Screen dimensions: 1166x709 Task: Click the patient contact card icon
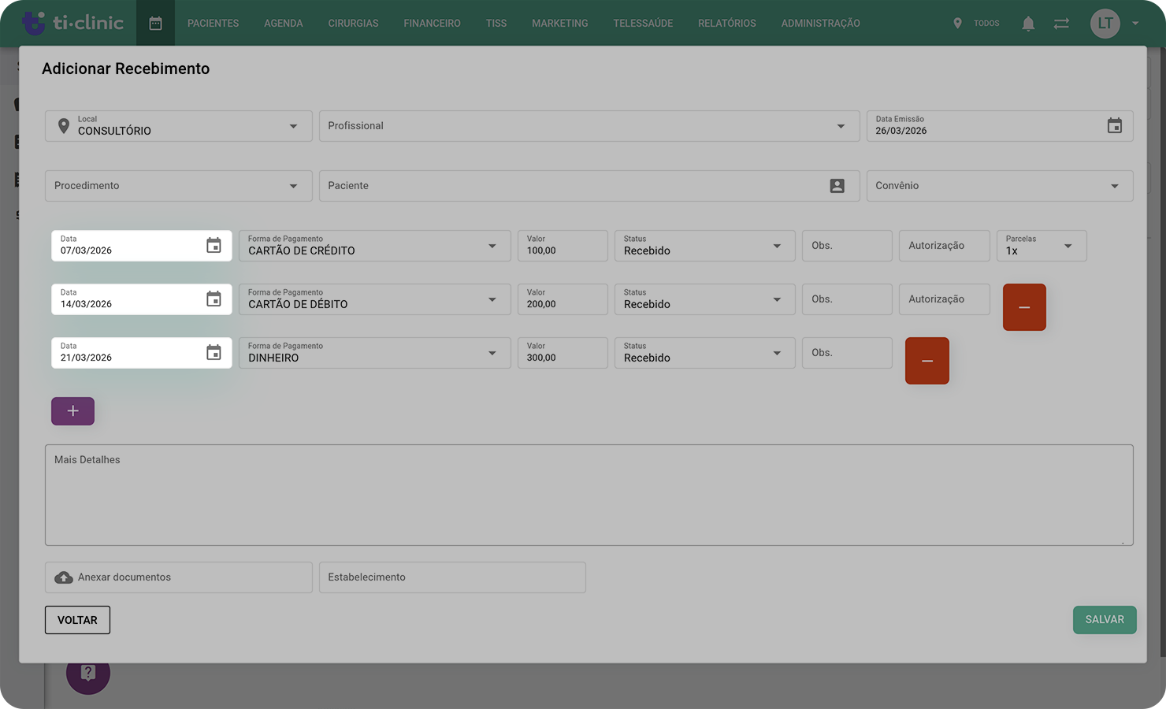point(837,186)
